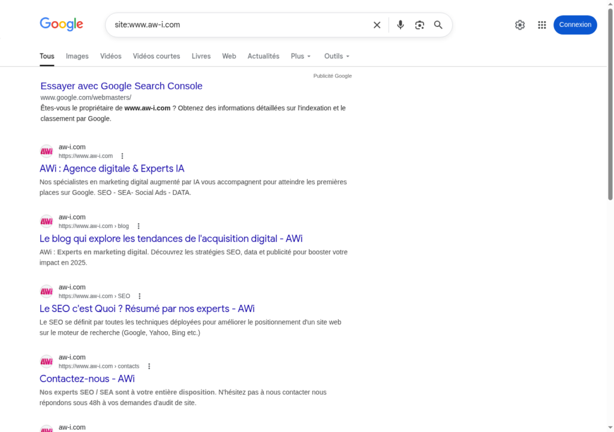
Task: Click the magnifying glass search icon
Action: 438,25
